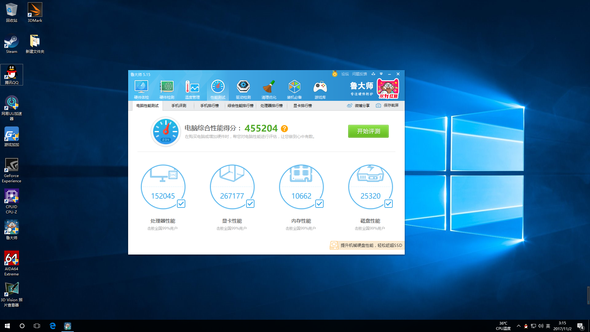Screen dimensions: 590x332
Task: Click the skin/theme icon in title bar
Action: pos(373,74)
